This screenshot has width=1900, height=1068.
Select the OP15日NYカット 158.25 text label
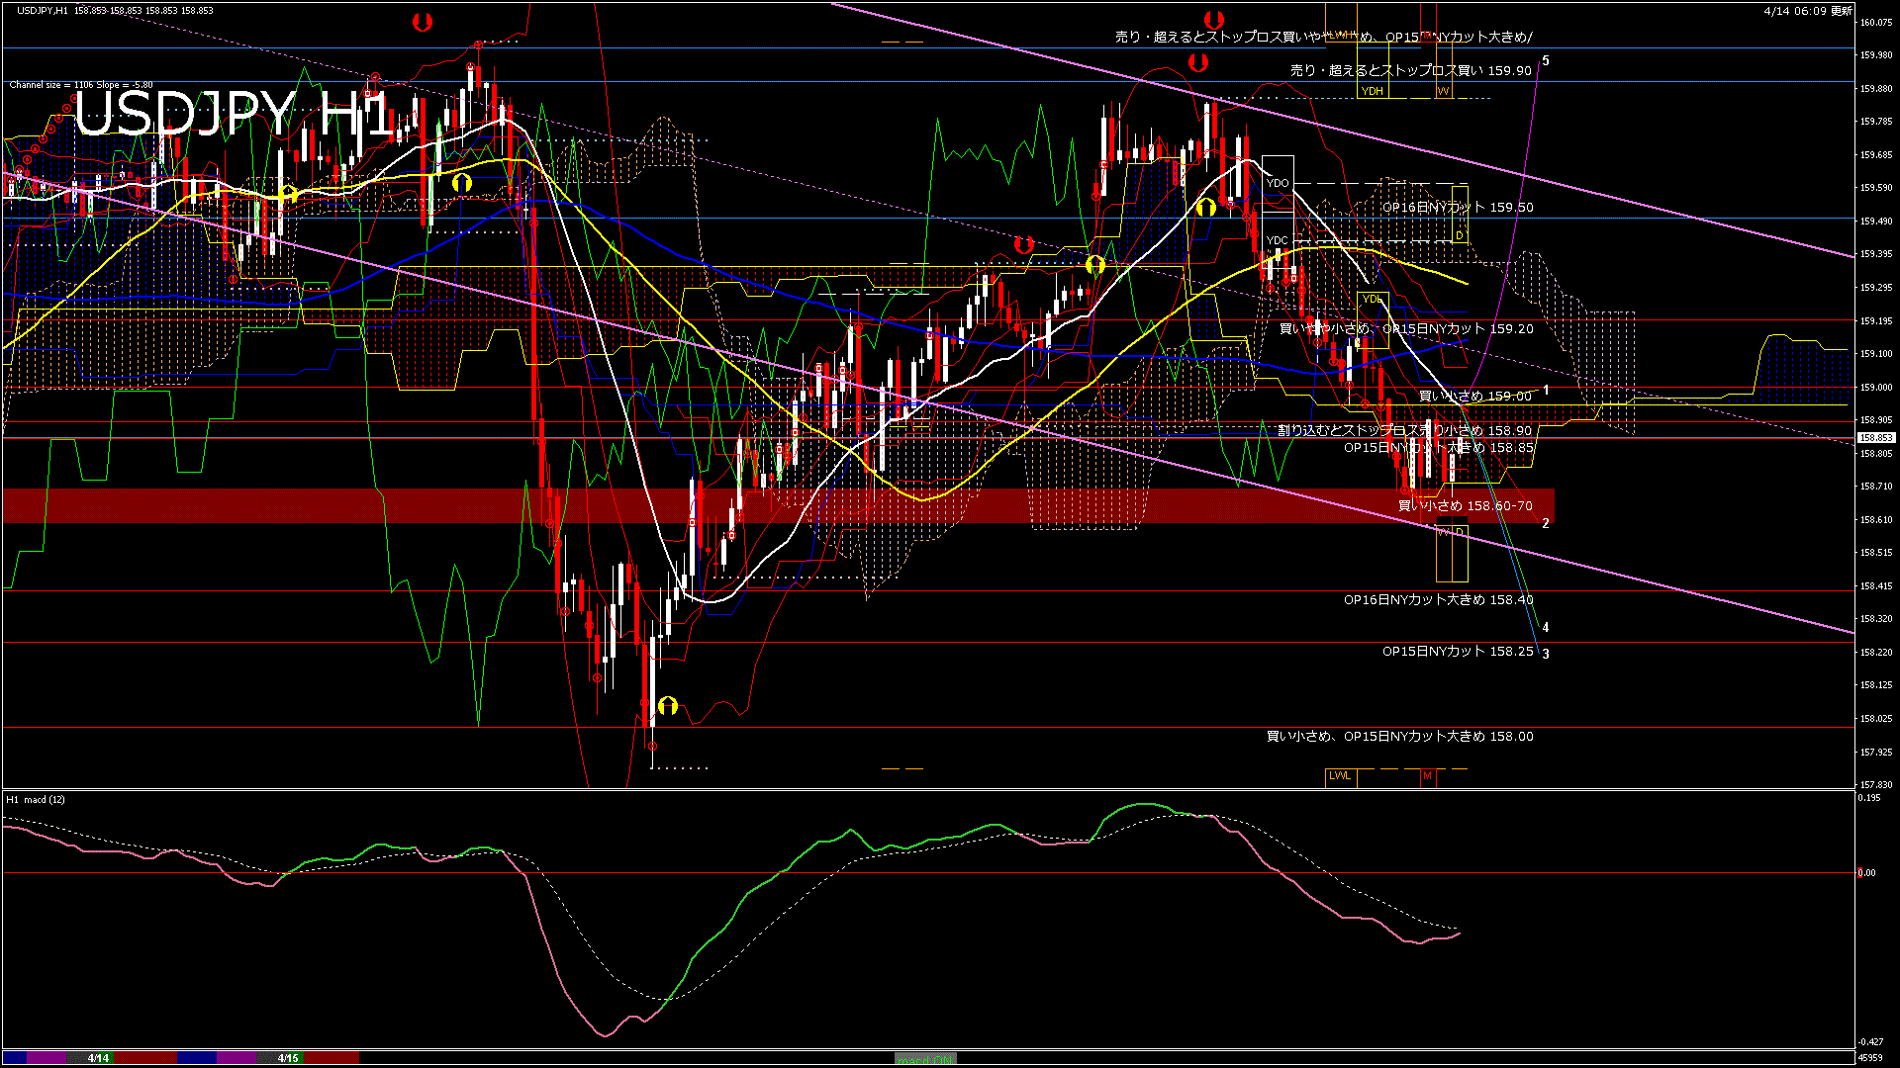click(1458, 652)
